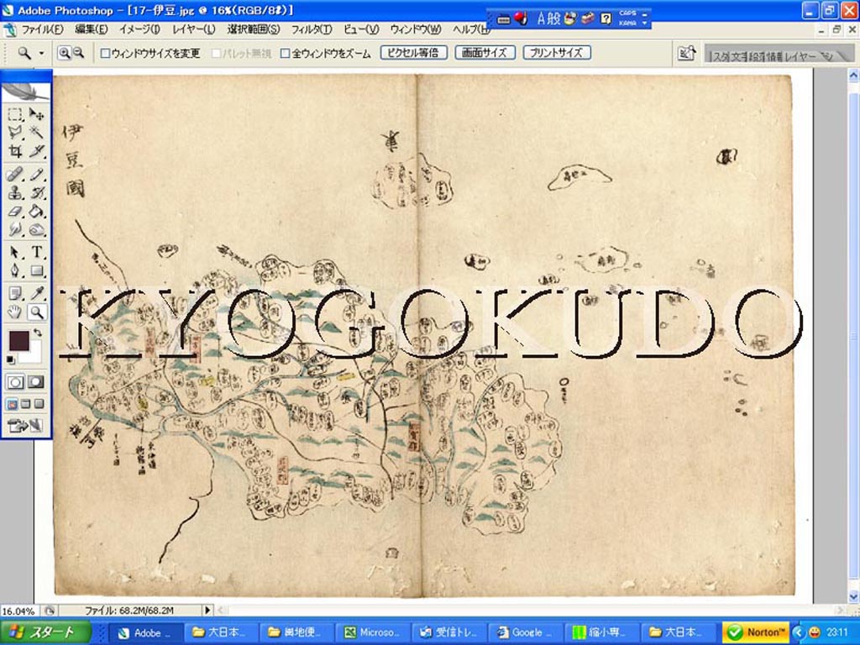
Task: Open the イメージ menu
Action: tap(139, 29)
